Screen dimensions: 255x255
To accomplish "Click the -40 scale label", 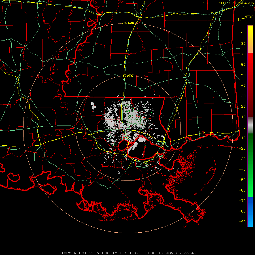I will (x=242, y=169).
